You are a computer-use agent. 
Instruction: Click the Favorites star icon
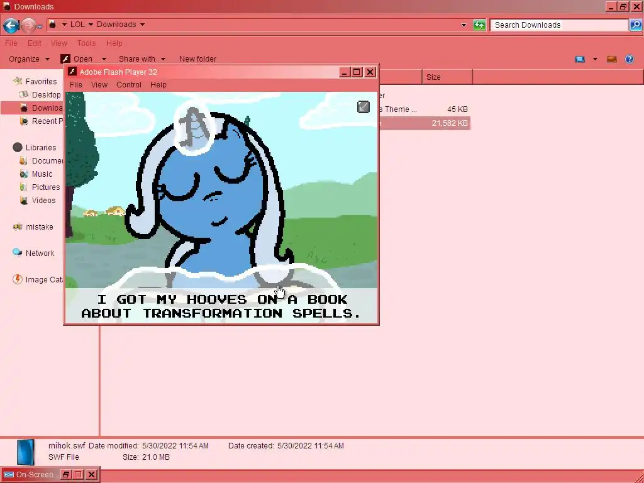(x=17, y=81)
